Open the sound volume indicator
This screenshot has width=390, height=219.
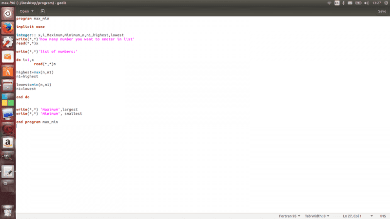point(367,3)
